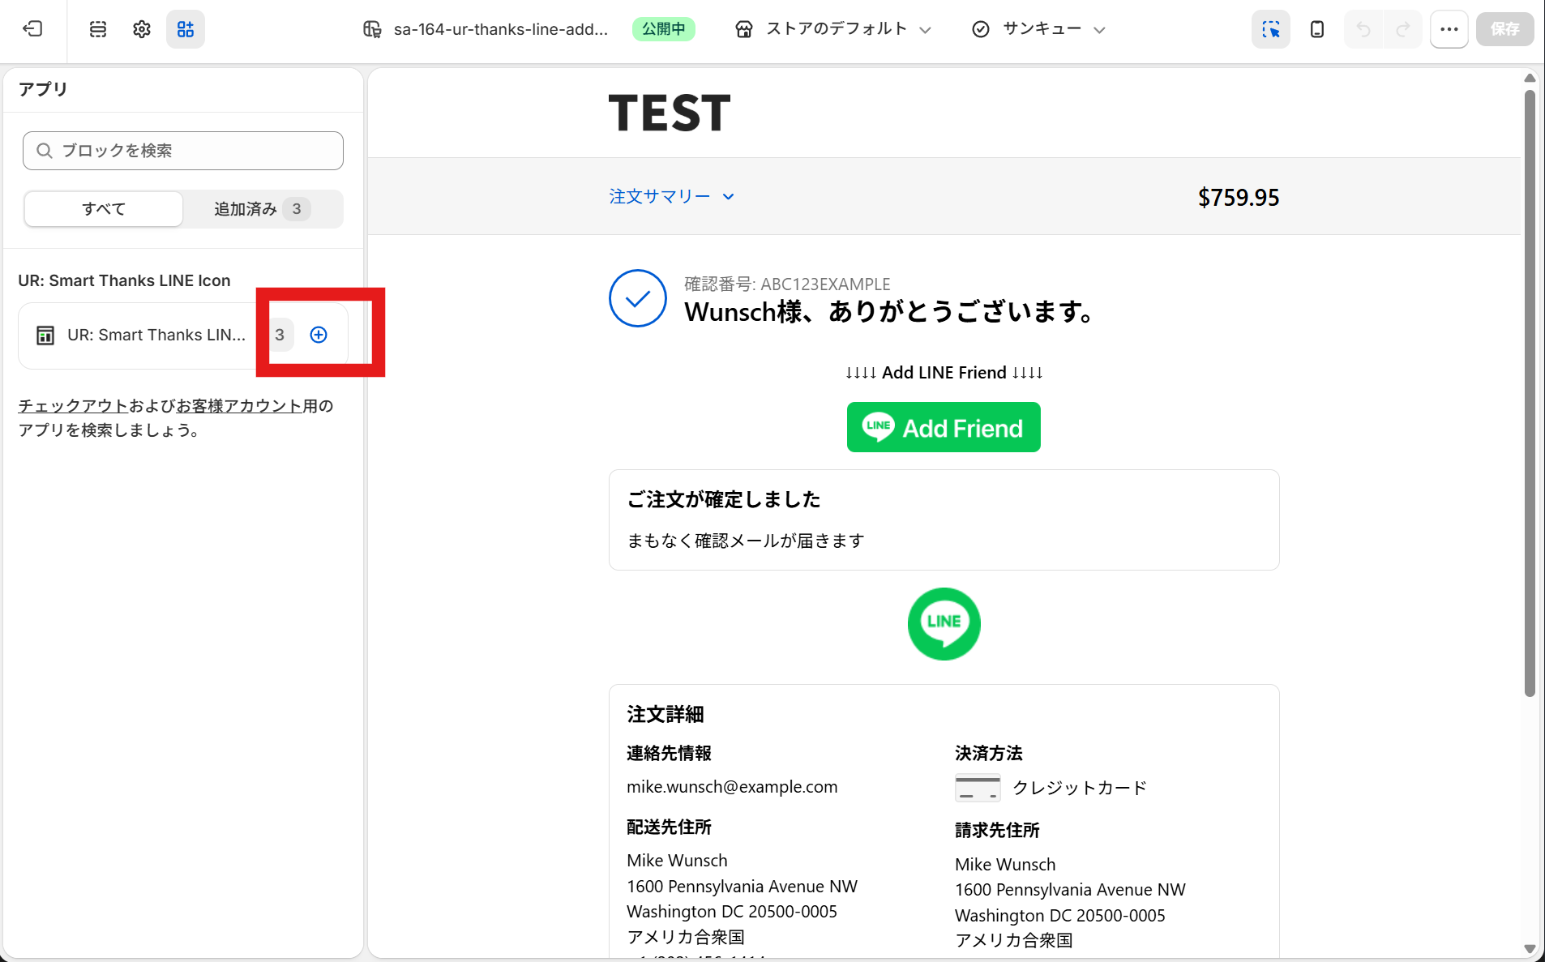Click the 決済方法 heading
This screenshot has width=1545, height=962.
click(x=989, y=754)
